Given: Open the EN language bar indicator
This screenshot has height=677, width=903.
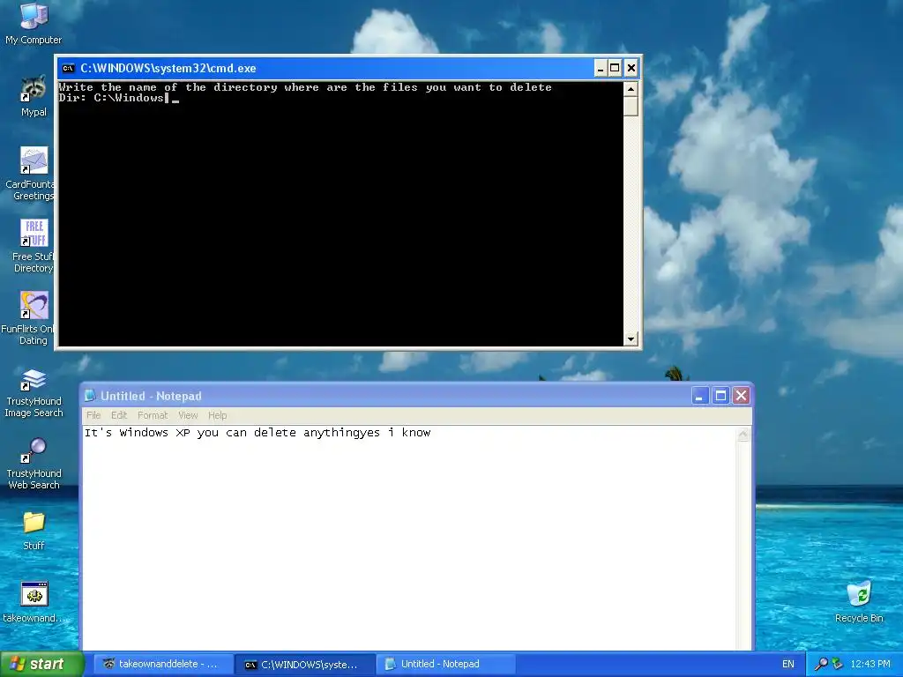Looking at the screenshot, I should click(787, 664).
